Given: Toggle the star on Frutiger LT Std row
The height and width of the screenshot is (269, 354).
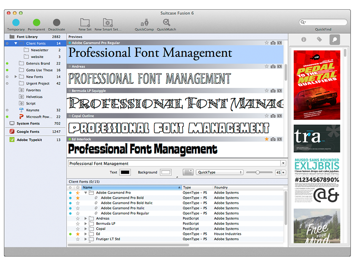Looking at the screenshot, I should (x=78, y=239).
